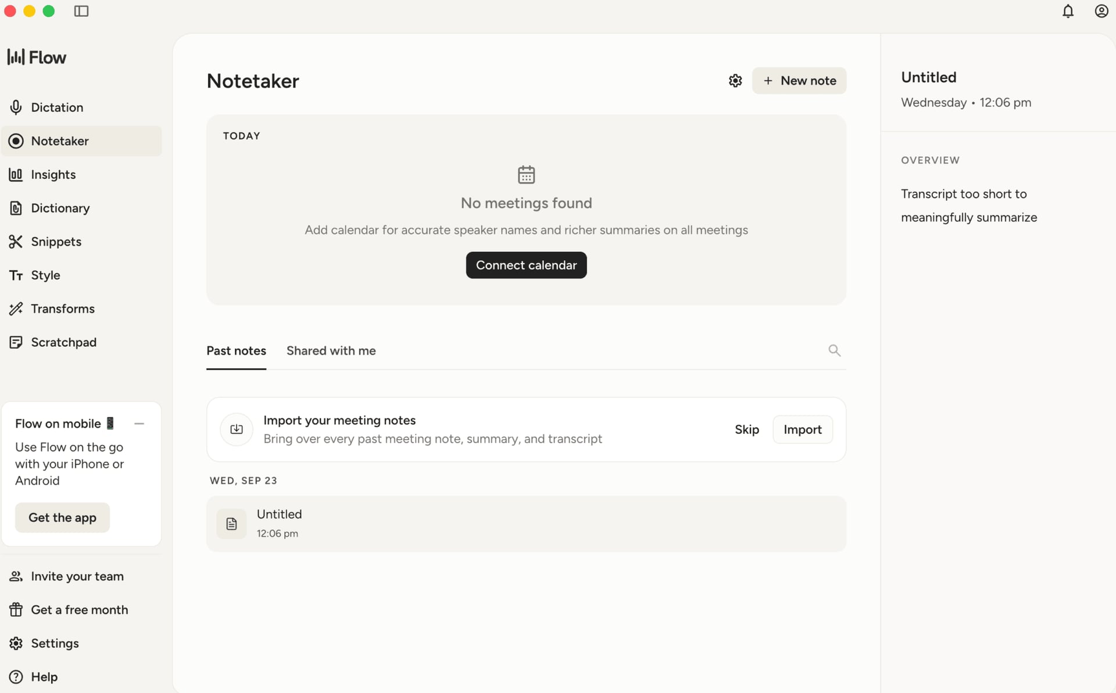Click the Notetaker page heading

point(253,81)
